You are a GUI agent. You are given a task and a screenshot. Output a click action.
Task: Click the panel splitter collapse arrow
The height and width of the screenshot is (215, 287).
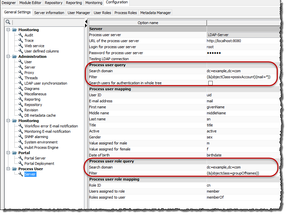coord(86,21)
